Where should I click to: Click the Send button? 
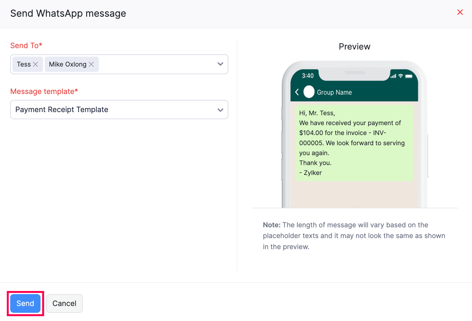pos(25,303)
